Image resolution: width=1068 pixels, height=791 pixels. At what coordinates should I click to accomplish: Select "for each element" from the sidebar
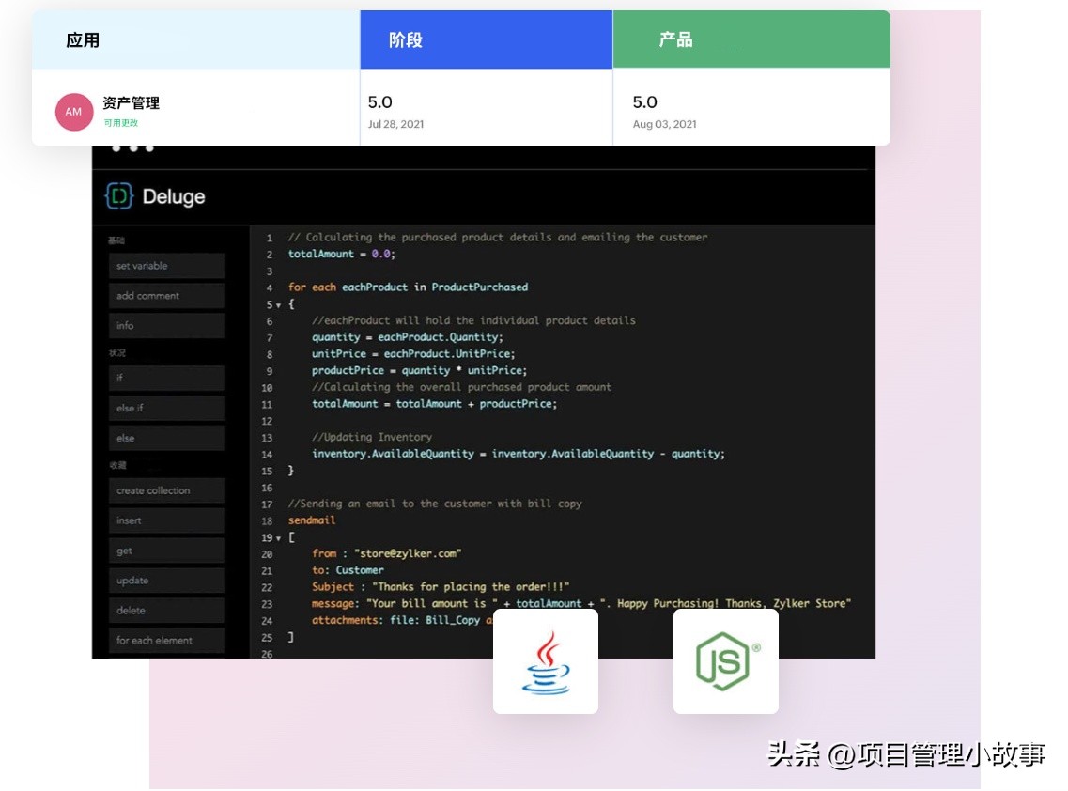[x=166, y=640]
